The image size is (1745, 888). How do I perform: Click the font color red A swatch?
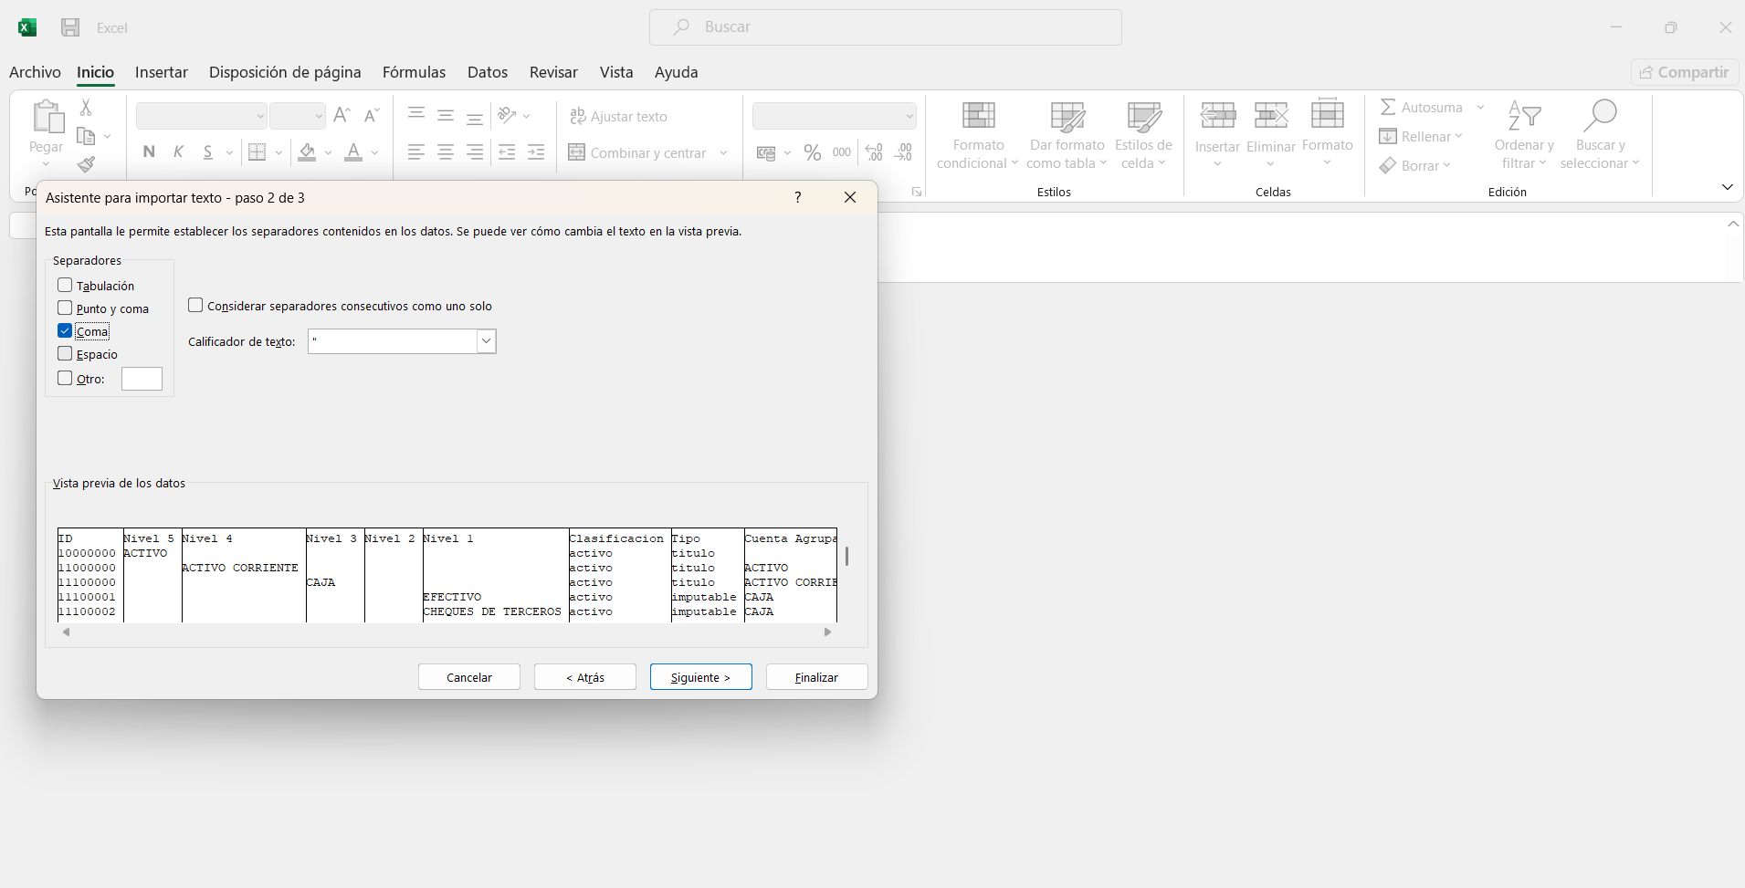coord(353,152)
